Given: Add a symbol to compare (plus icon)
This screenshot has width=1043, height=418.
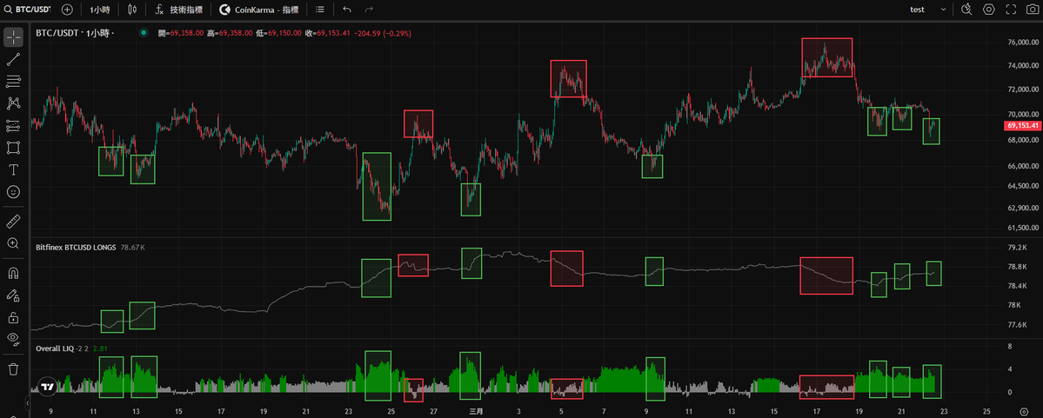Looking at the screenshot, I should click(67, 10).
